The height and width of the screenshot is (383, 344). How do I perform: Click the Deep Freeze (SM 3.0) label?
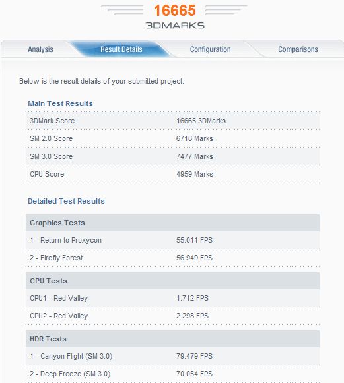coord(70,374)
